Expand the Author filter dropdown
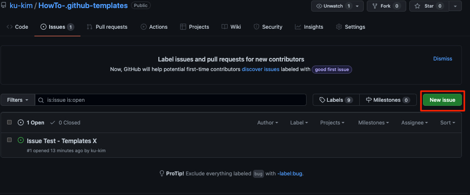The width and height of the screenshot is (470, 195). click(x=267, y=123)
